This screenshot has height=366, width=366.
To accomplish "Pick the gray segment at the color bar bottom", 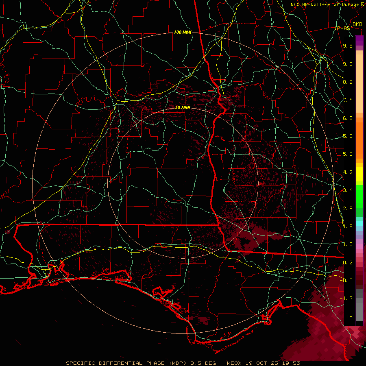I will click(x=359, y=310).
